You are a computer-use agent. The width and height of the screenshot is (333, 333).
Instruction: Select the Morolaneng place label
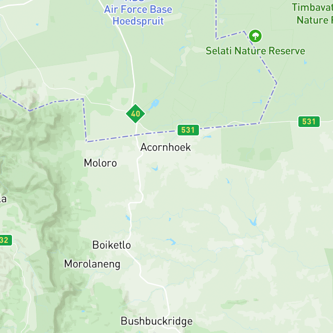(x=92, y=264)
